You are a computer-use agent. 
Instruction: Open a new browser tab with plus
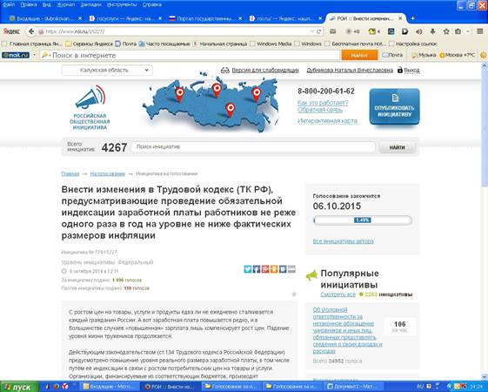point(412,18)
